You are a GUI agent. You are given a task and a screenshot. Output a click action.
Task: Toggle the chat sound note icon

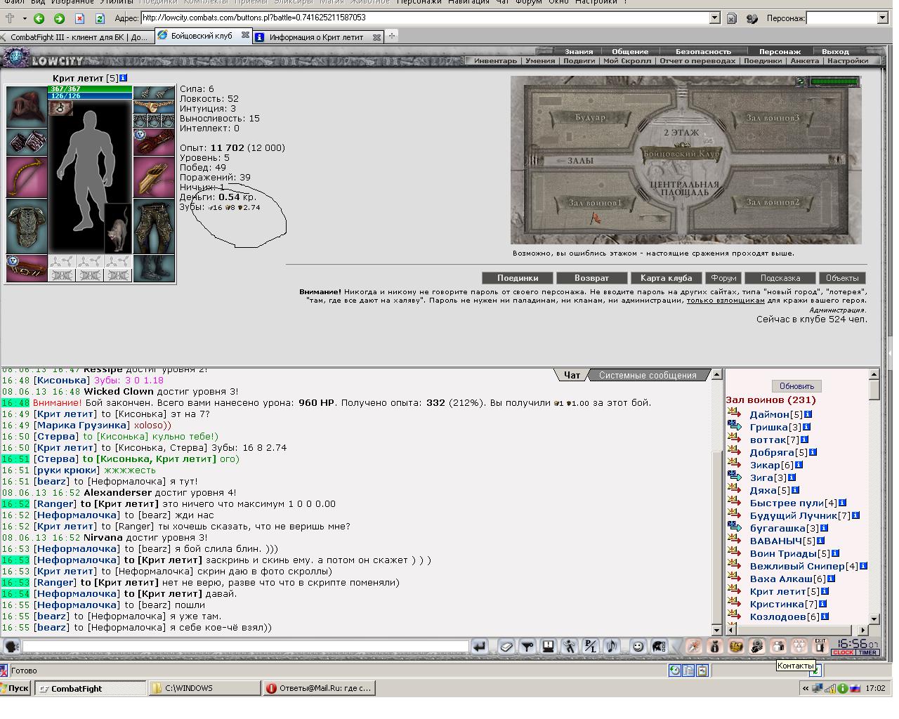point(611,647)
